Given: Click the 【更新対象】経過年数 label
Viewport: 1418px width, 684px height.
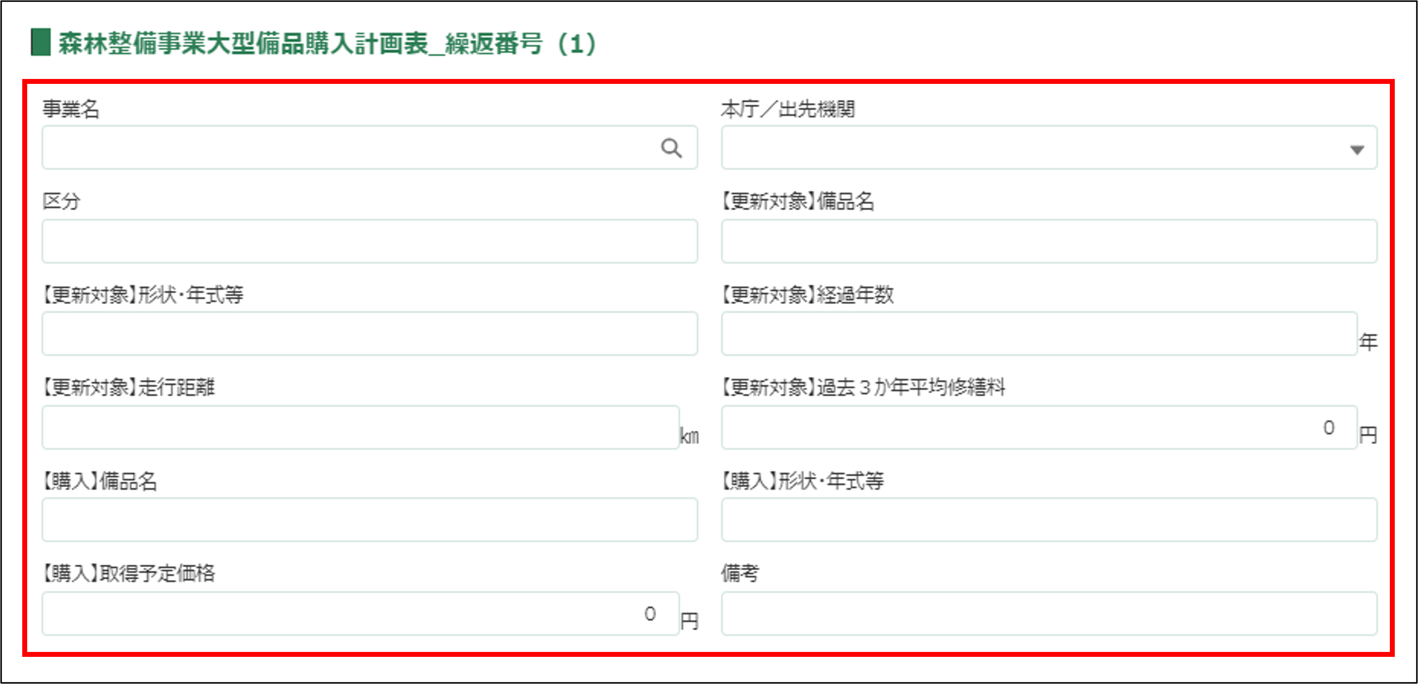Looking at the screenshot, I should [x=808, y=295].
